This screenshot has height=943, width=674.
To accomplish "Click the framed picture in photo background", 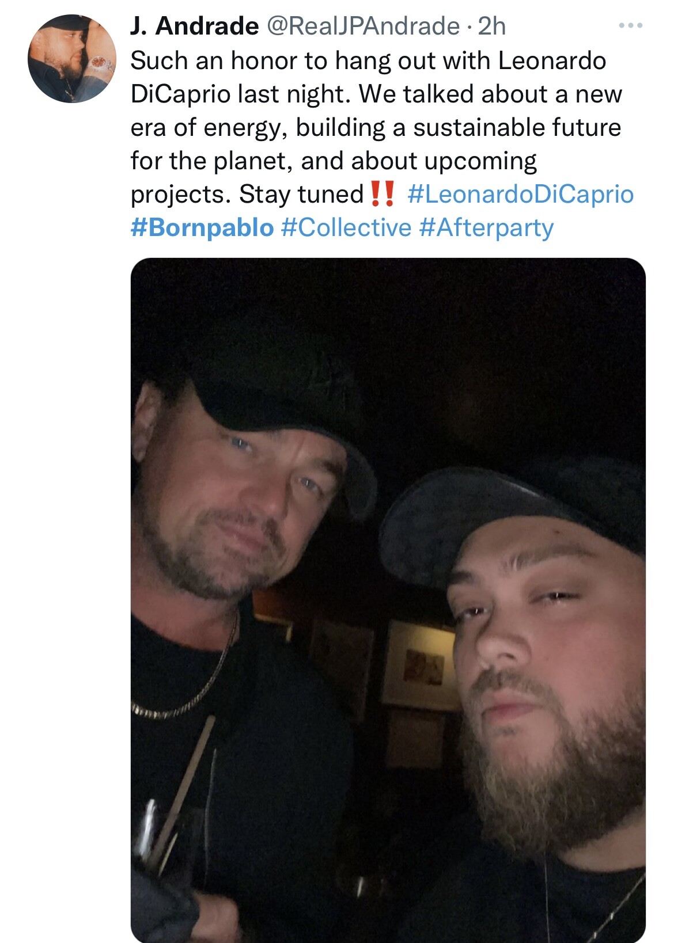I will pyautogui.click(x=418, y=665).
